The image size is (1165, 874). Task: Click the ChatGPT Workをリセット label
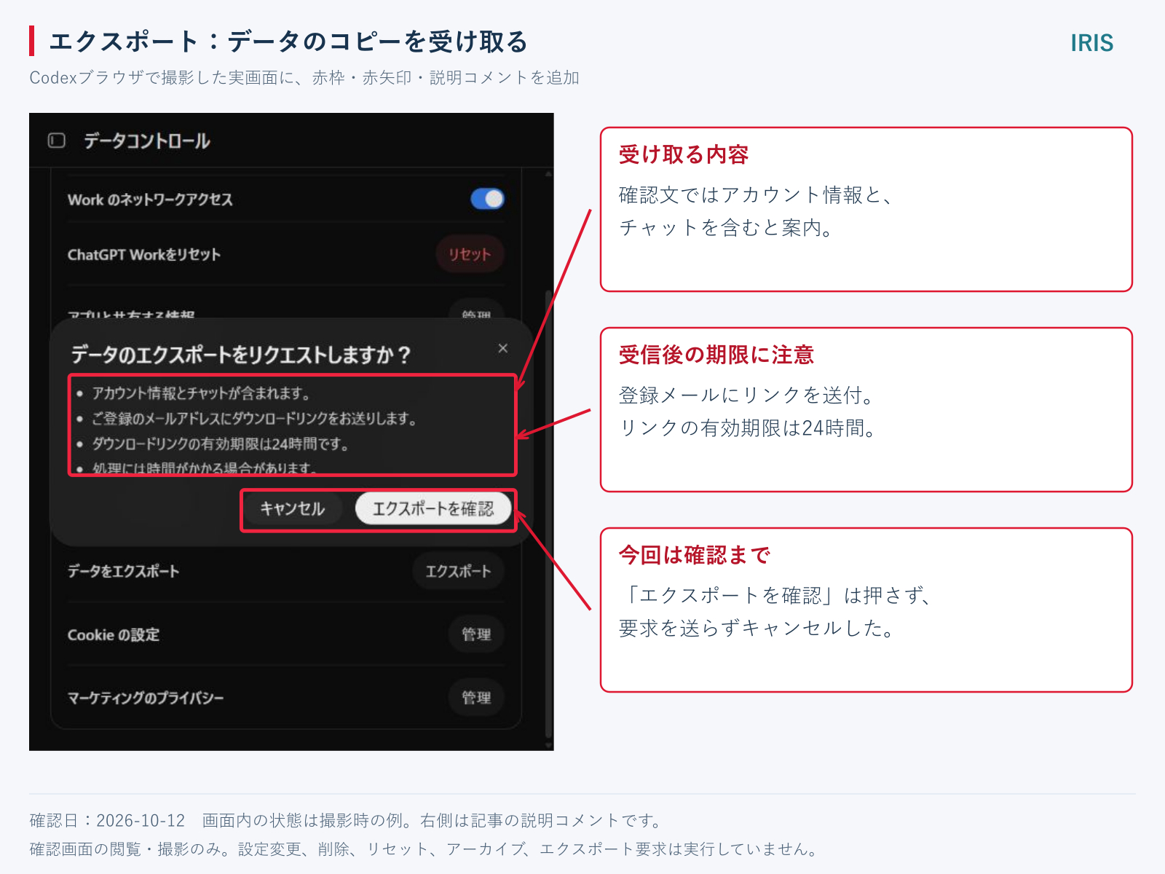[144, 254]
